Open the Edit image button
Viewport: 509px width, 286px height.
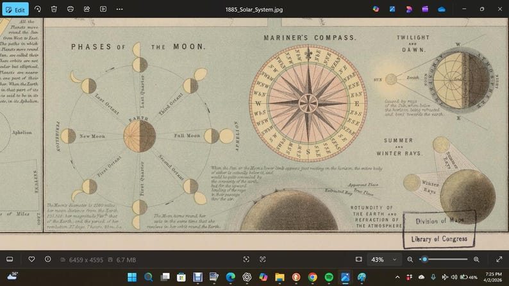click(x=15, y=10)
